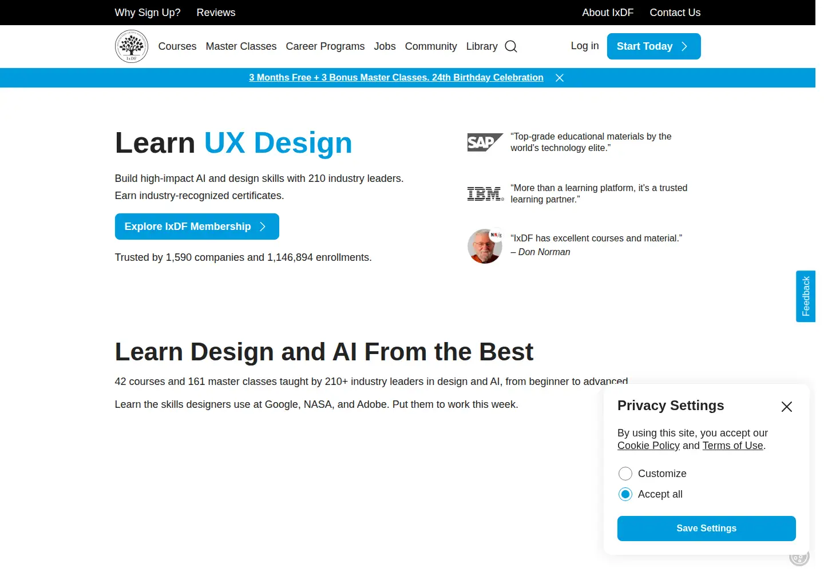The image size is (824, 572).
Task: Click the Save Settings button
Action: (706, 529)
